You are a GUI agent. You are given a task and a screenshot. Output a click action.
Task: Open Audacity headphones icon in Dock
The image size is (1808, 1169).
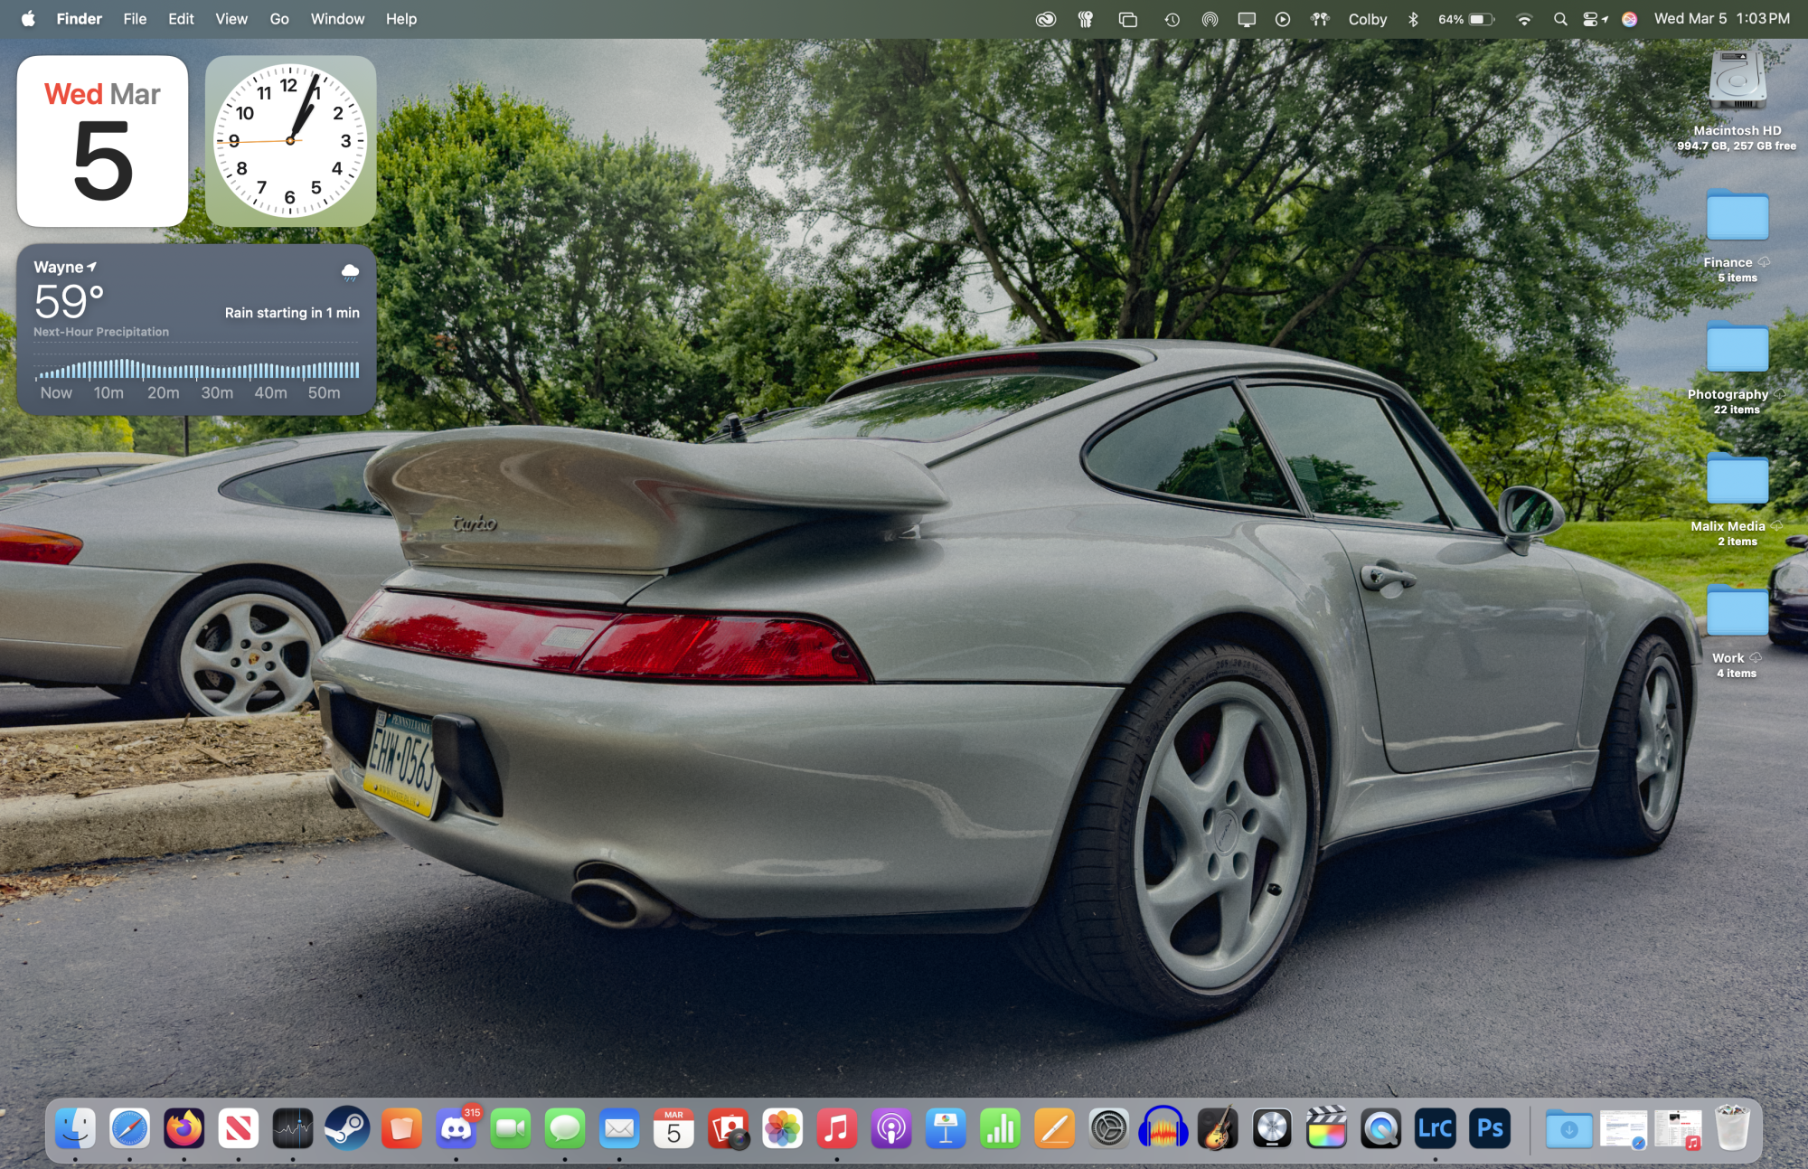[1163, 1128]
